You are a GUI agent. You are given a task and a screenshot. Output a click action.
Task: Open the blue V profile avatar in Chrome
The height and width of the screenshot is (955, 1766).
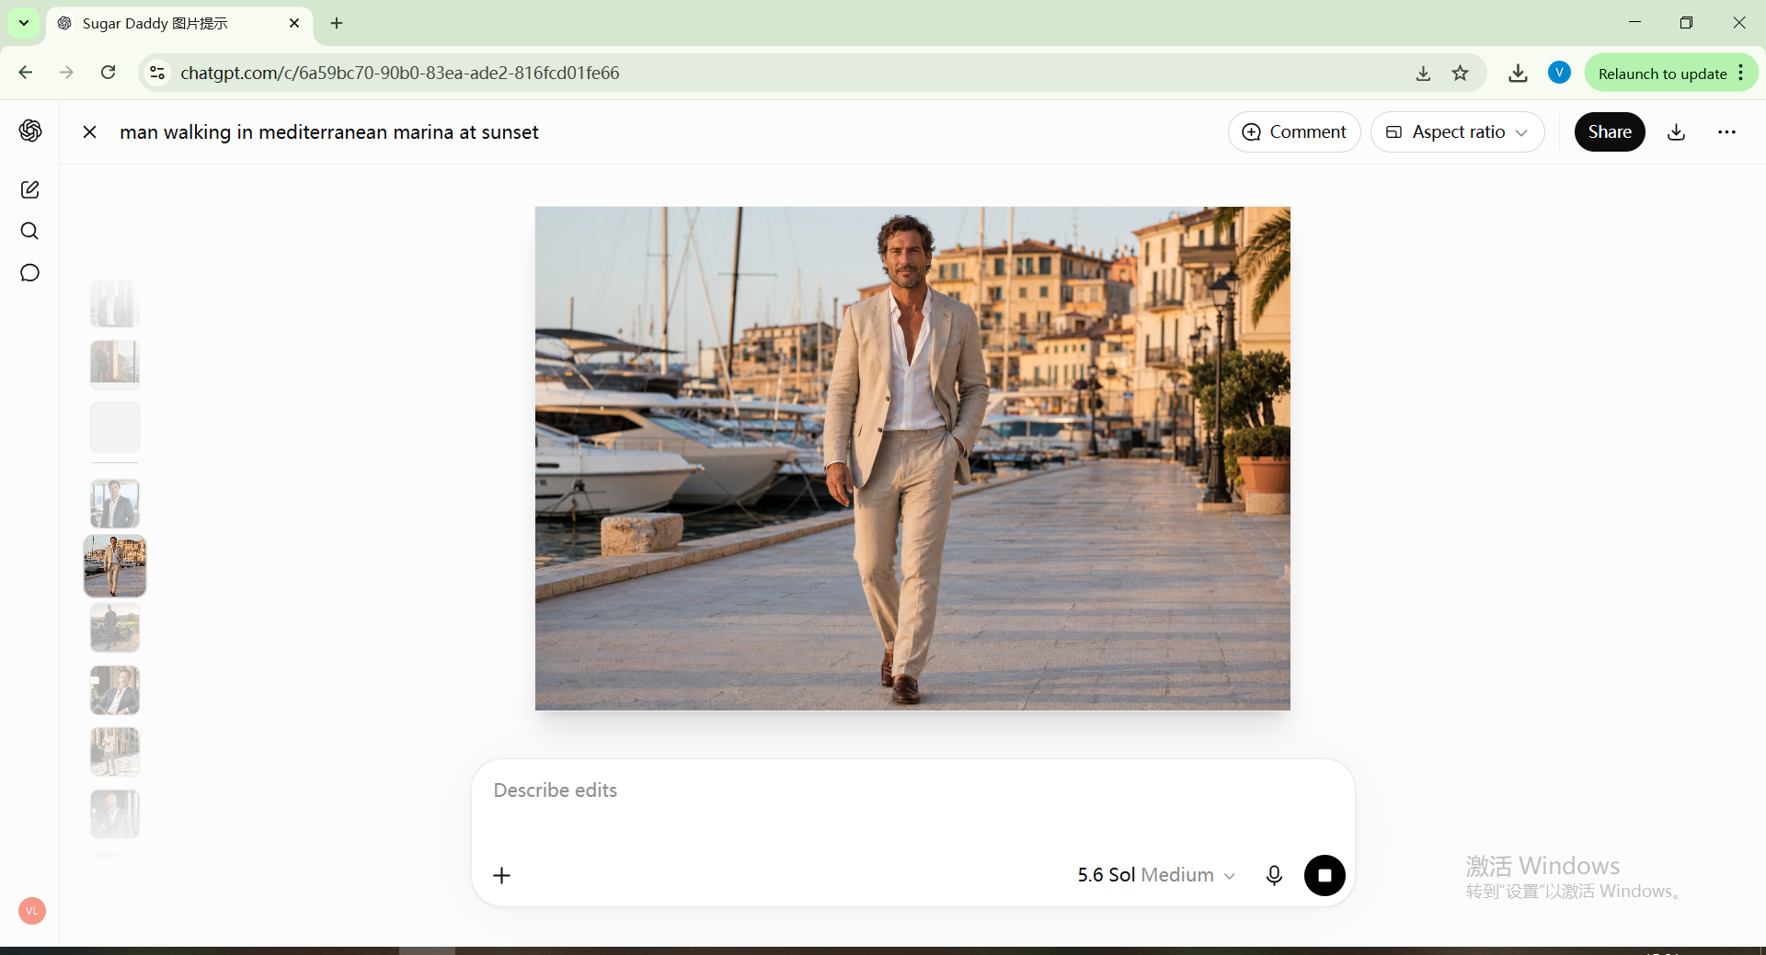click(1559, 72)
